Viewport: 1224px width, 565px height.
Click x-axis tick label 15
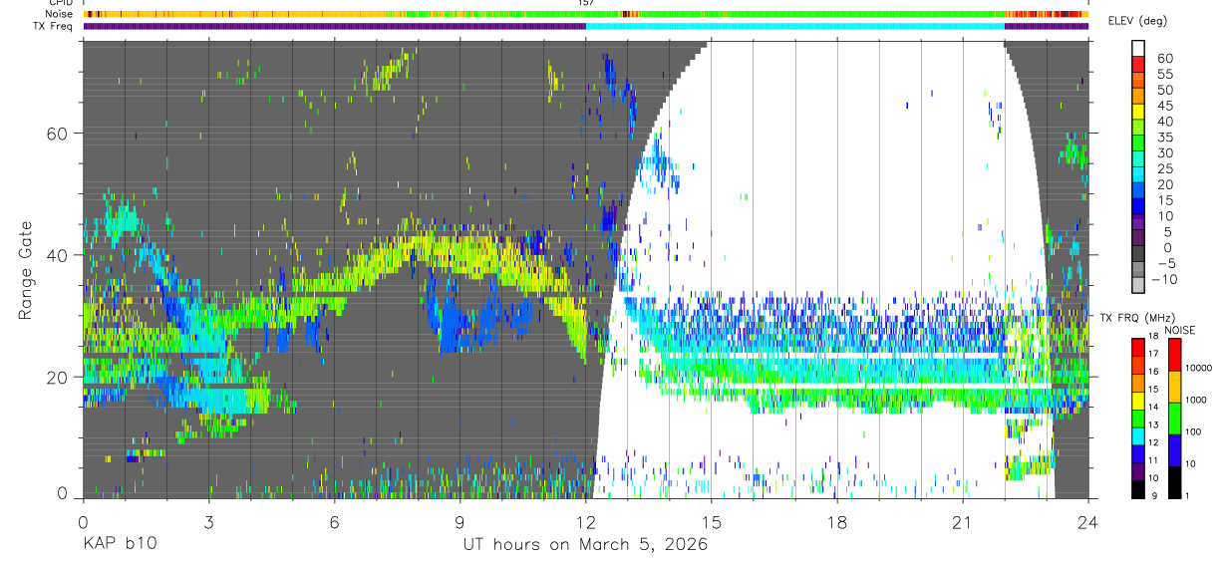(x=711, y=522)
